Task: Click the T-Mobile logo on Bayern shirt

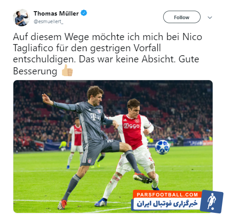Action: [x=94, y=116]
